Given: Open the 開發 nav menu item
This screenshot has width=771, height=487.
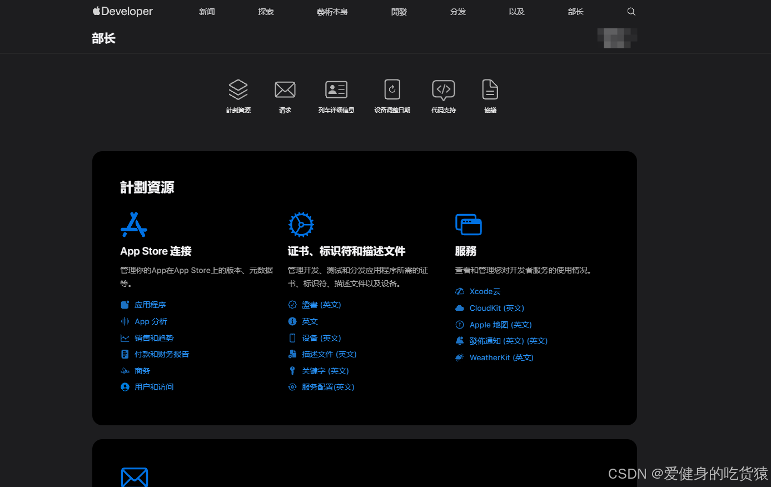Looking at the screenshot, I should click(399, 12).
